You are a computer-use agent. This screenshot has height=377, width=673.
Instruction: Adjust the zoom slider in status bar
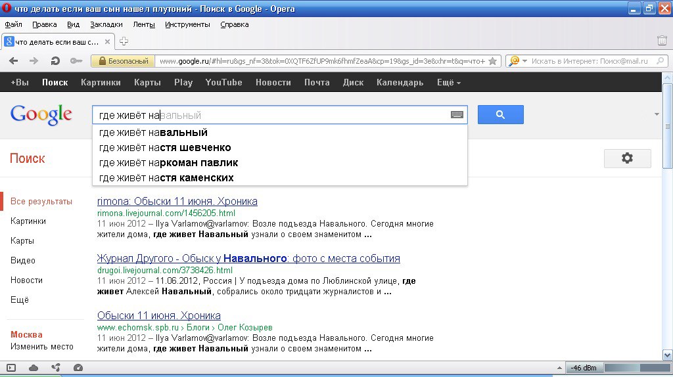click(x=638, y=368)
